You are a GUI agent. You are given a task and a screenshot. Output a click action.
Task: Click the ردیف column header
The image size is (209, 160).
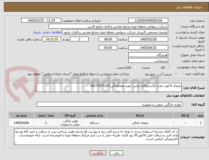(x=200, y=115)
